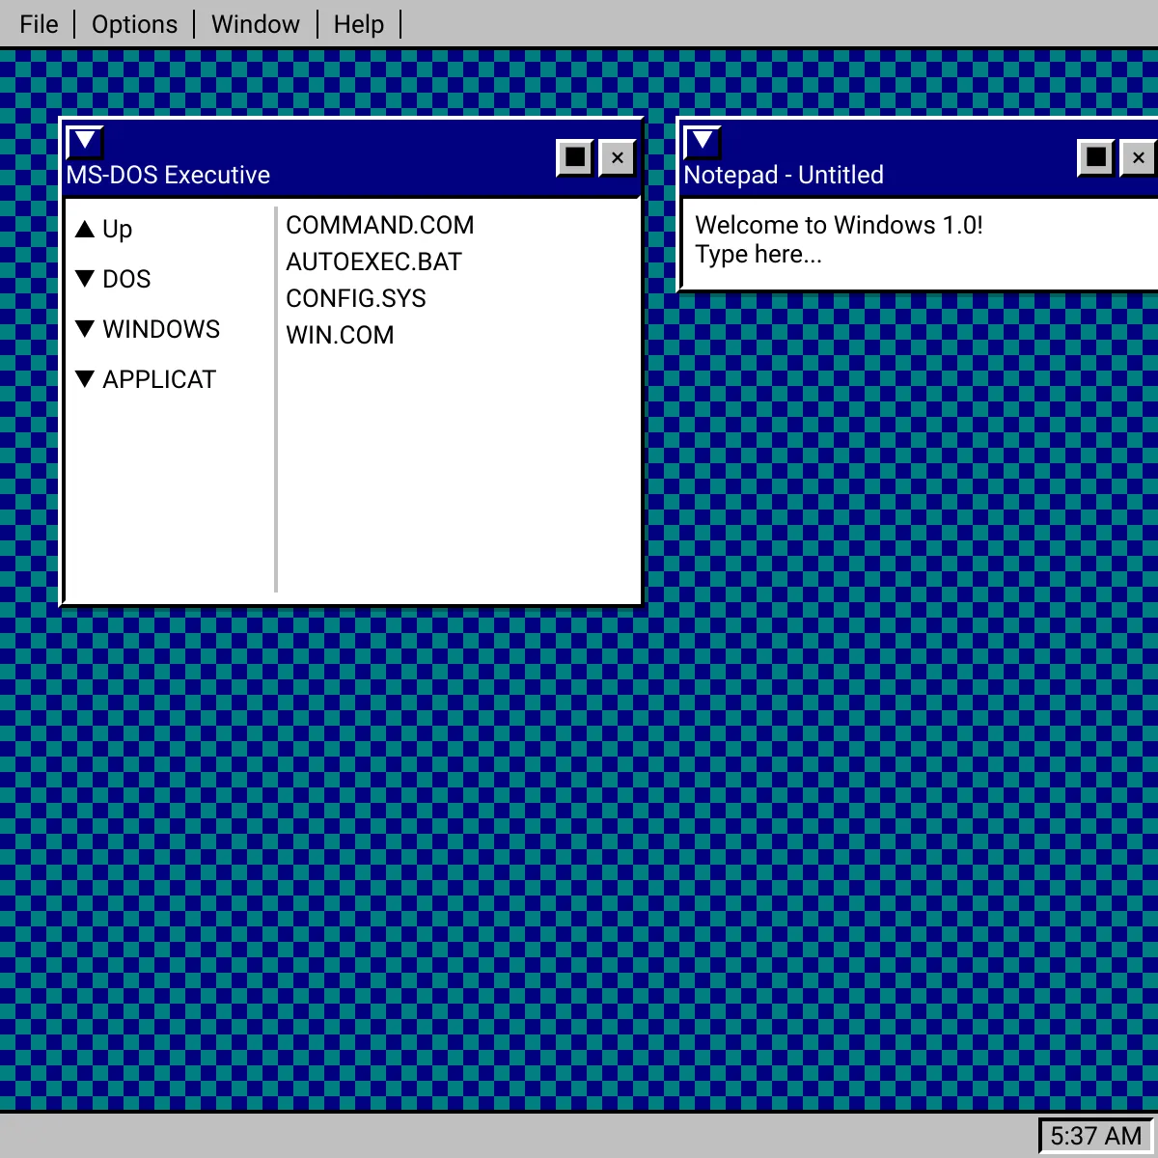Close the MS-DOS Executive window
This screenshot has width=1158, height=1158.
618,157
